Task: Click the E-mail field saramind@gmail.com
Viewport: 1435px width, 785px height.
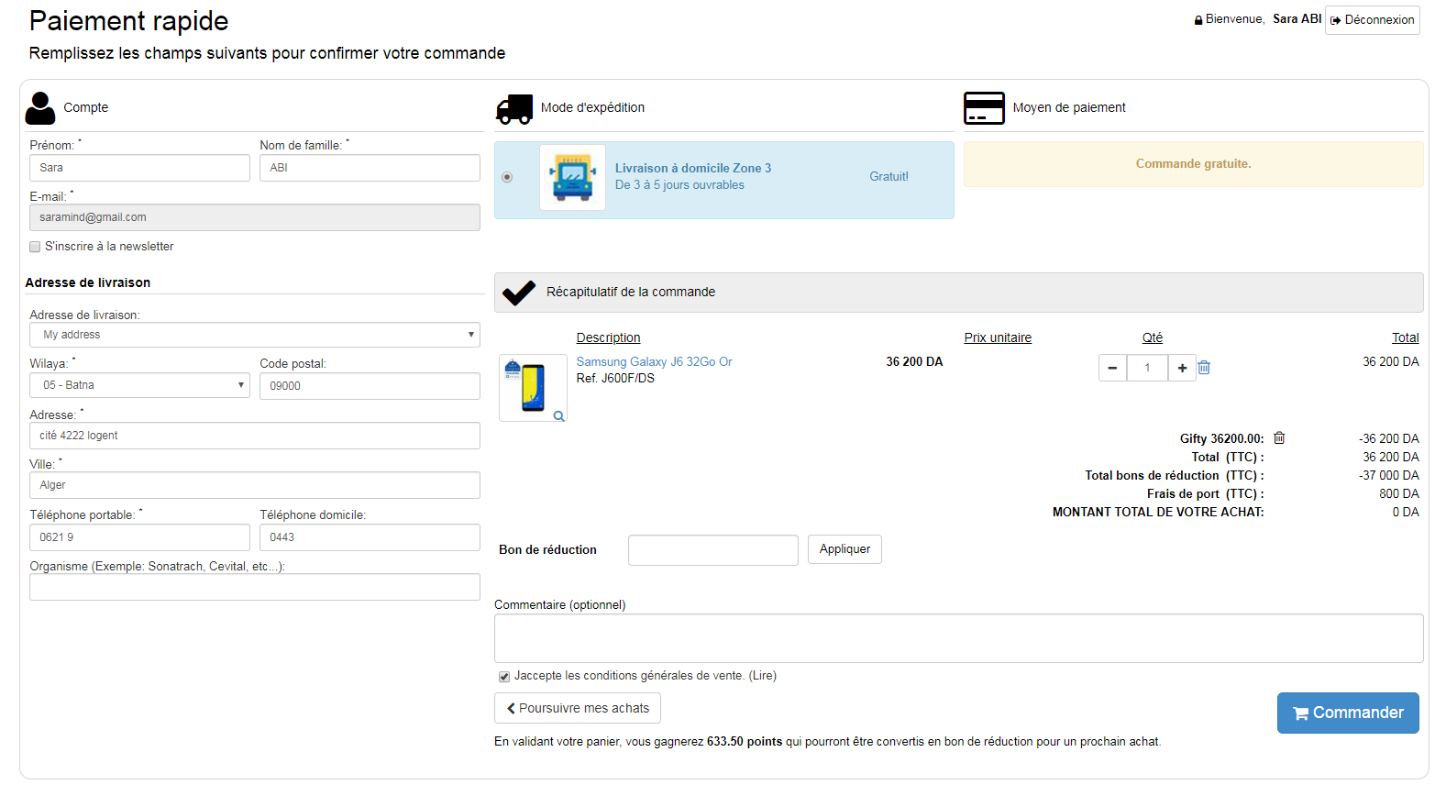Action: 255,217
